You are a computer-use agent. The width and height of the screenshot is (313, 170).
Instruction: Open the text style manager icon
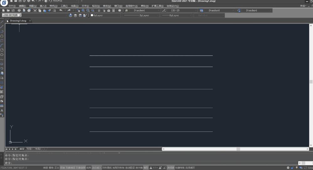[126, 10]
